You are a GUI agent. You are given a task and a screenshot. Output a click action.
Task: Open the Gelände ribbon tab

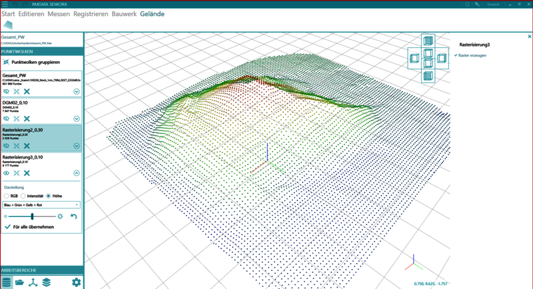pos(153,14)
